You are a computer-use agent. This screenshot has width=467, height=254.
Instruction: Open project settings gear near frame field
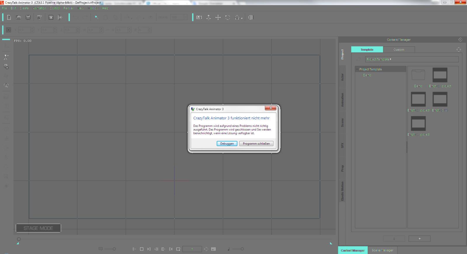[x=206, y=249]
